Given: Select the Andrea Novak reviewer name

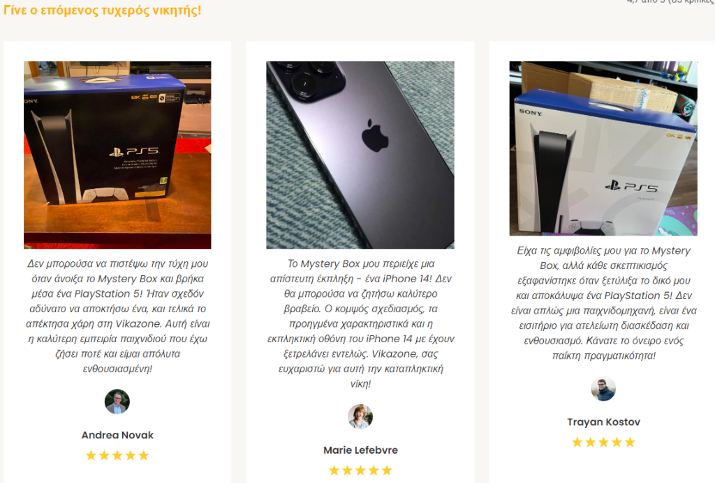Looking at the screenshot, I should click(x=117, y=435).
